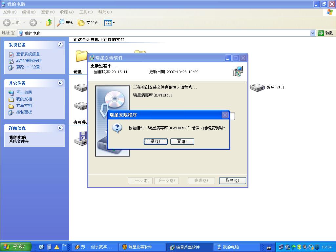Click the yellow triangle quick launch icon
336x252 pixels.
point(57,247)
